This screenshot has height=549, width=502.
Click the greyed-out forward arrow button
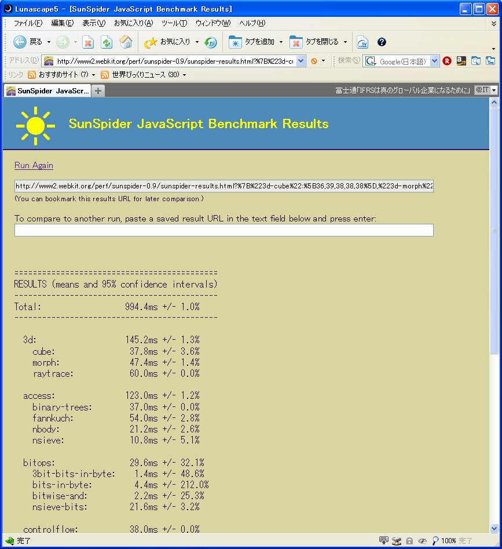pos(63,42)
